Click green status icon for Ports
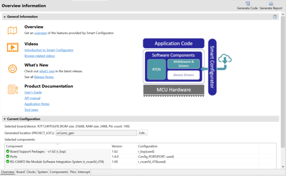Viewport: 286px width, 176px height. [x=8, y=156]
